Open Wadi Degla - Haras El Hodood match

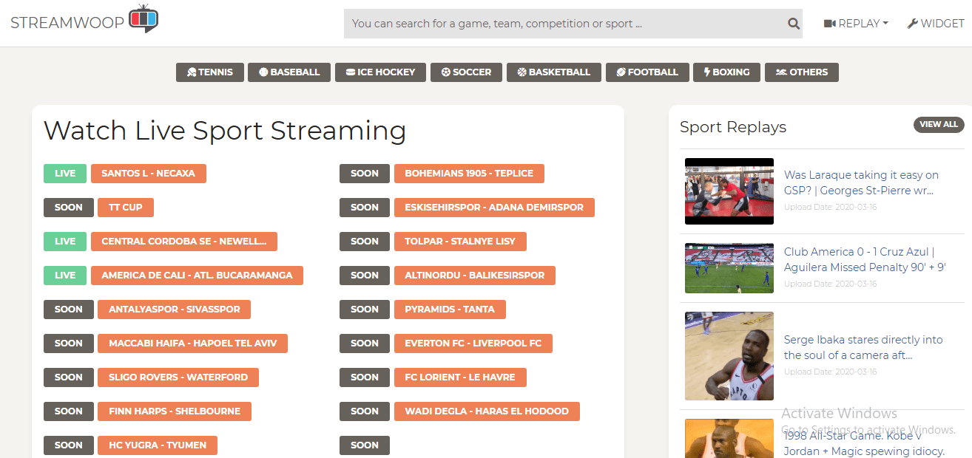tap(487, 411)
